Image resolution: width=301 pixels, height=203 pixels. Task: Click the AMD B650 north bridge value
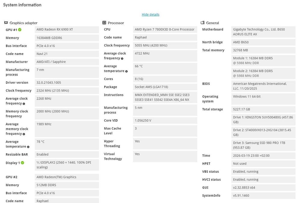click(x=263, y=42)
